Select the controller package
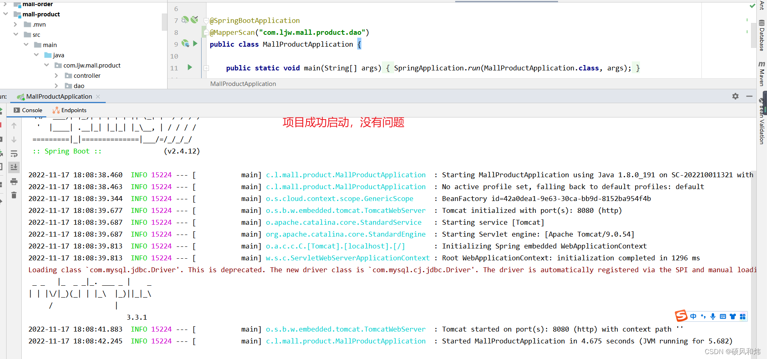The height and width of the screenshot is (359, 767). pos(87,75)
